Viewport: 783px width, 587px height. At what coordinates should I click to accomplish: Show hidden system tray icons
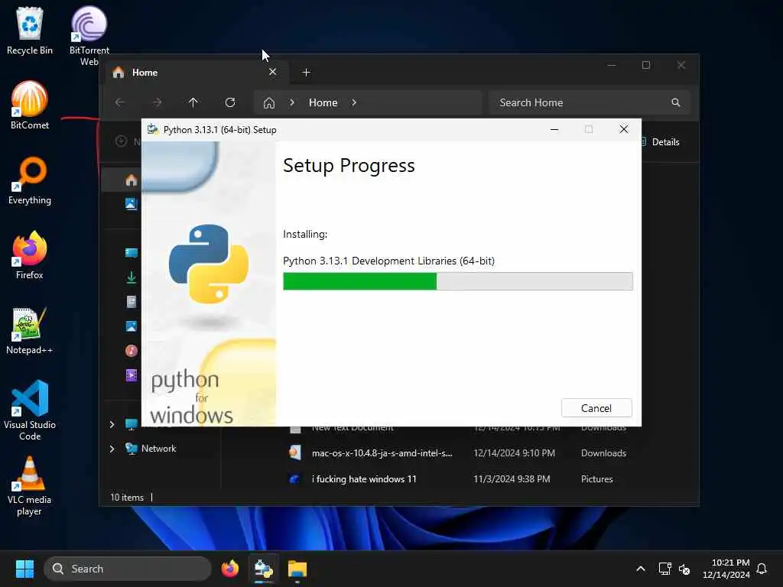(x=641, y=569)
